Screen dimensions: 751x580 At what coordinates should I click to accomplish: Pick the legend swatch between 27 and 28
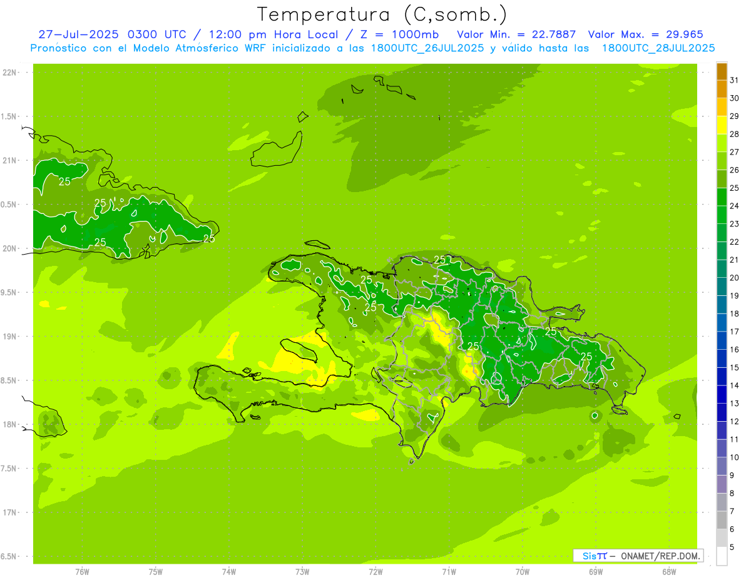722,143
